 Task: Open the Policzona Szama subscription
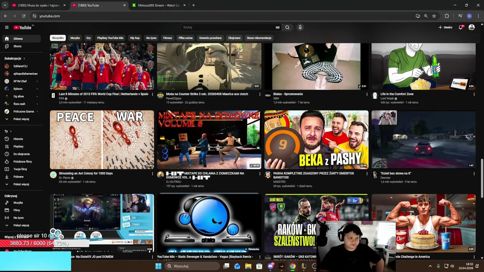22,111
